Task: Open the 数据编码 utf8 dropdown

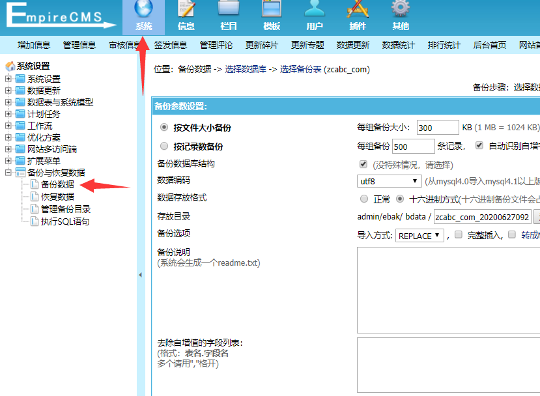Action: [390, 181]
